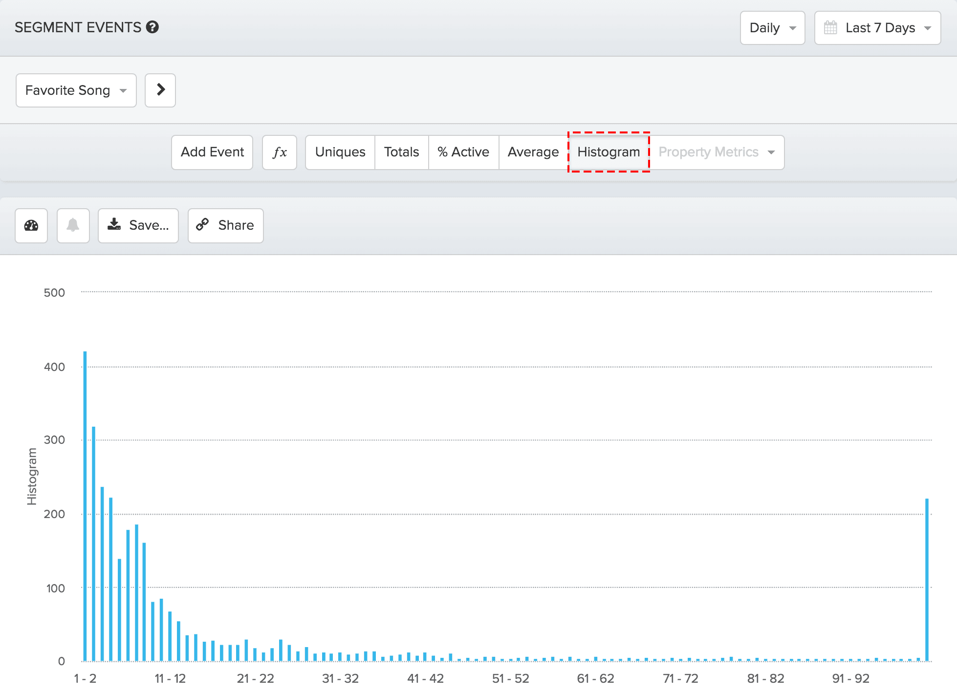957x694 pixels.
Task: Open the Property Metrics dropdown
Action: click(716, 152)
